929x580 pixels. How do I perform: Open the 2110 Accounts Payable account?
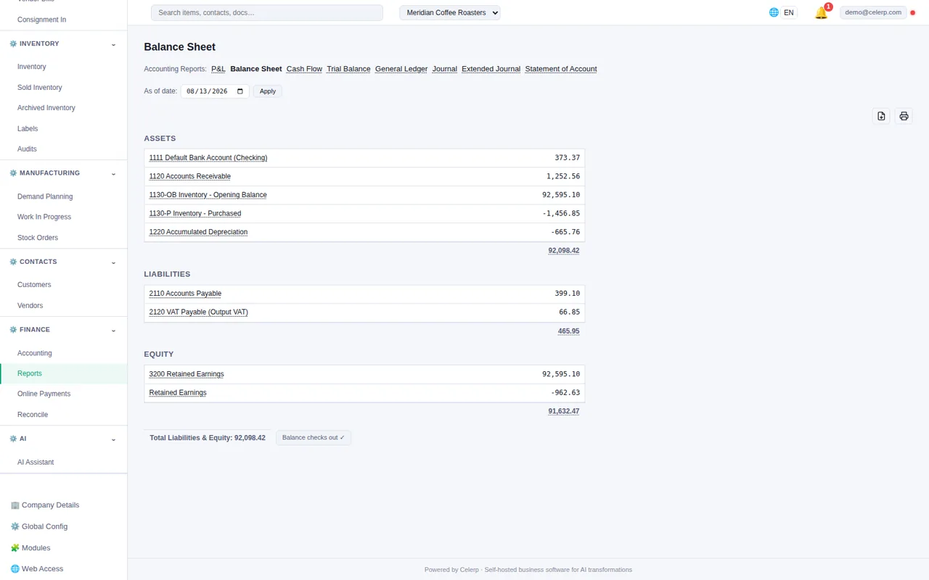point(185,294)
